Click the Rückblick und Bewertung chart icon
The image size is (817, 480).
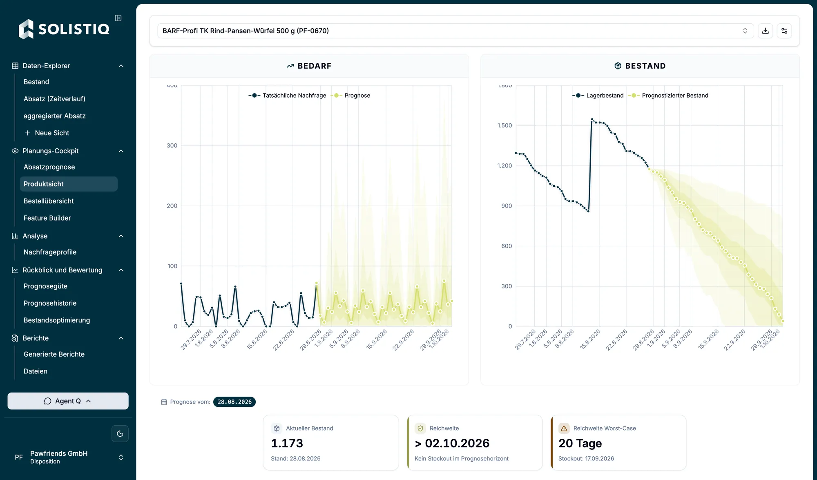pos(15,270)
